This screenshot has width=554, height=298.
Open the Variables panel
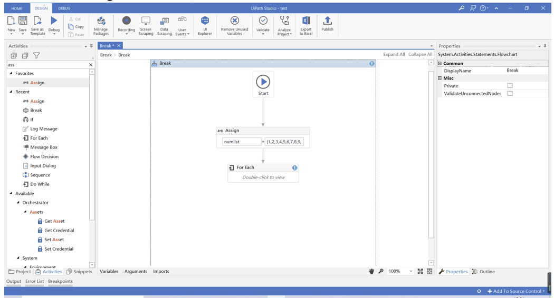click(x=109, y=272)
